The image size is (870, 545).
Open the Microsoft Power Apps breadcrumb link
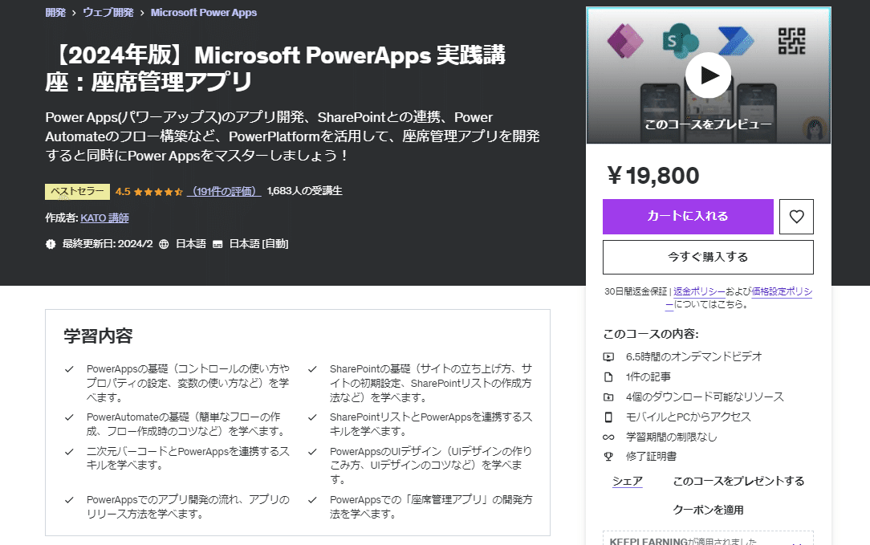point(204,12)
